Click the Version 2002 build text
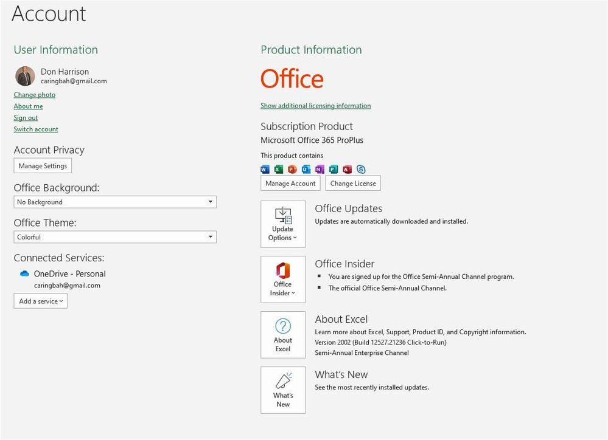The height and width of the screenshot is (440, 608). 381,342
